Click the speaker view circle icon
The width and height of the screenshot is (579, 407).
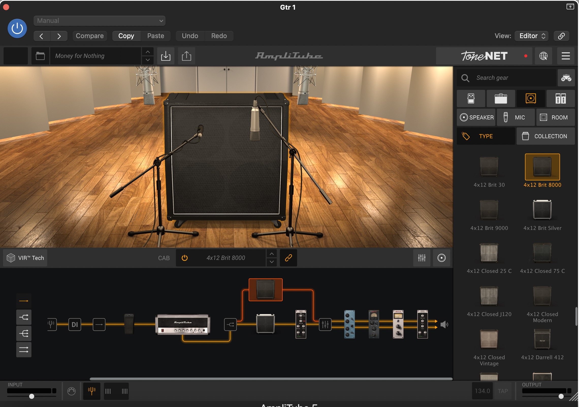[442, 258]
